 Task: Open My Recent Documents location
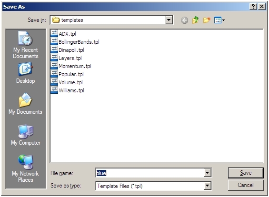26,45
